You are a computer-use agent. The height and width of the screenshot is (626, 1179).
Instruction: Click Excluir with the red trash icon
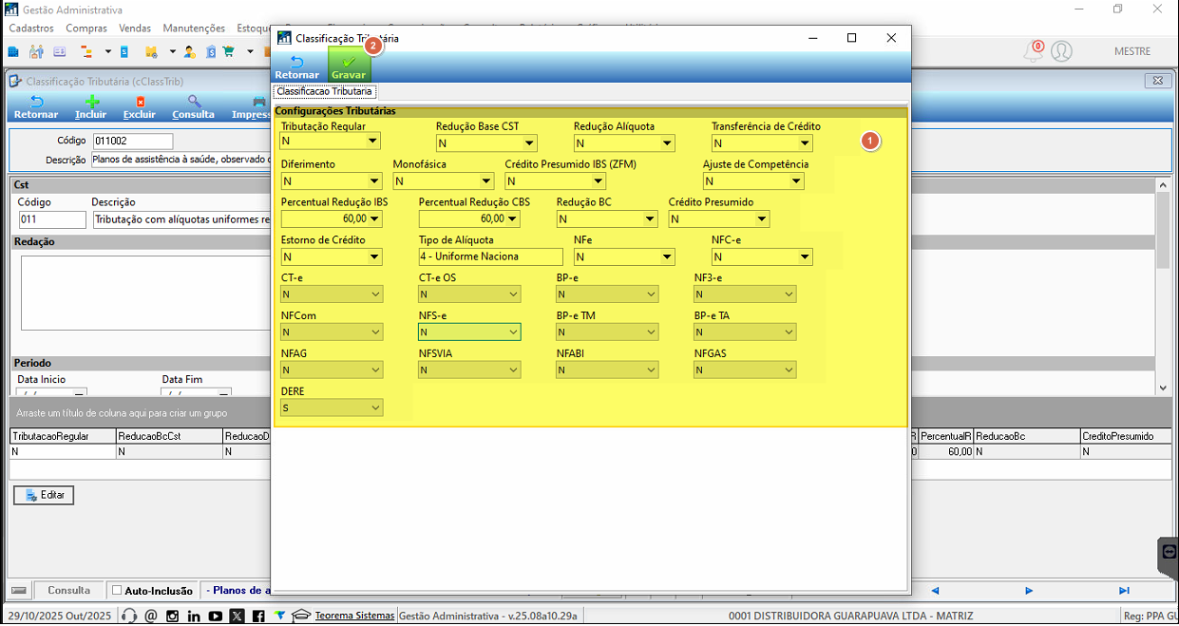tap(140, 107)
